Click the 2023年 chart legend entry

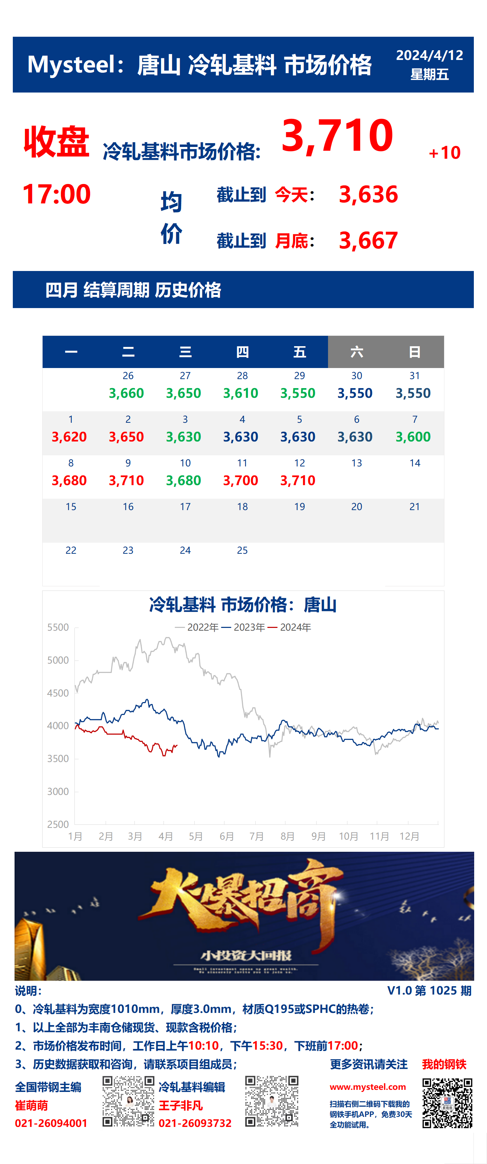click(x=243, y=627)
